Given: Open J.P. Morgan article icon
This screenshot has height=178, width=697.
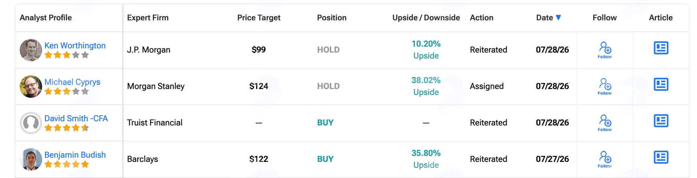Looking at the screenshot, I should pos(661,48).
